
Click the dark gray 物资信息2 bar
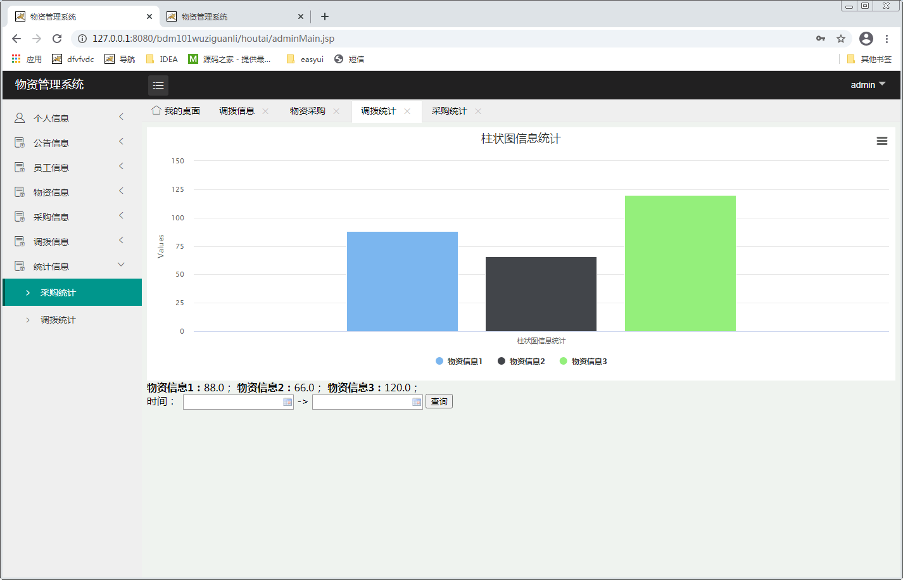tap(541, 294)
